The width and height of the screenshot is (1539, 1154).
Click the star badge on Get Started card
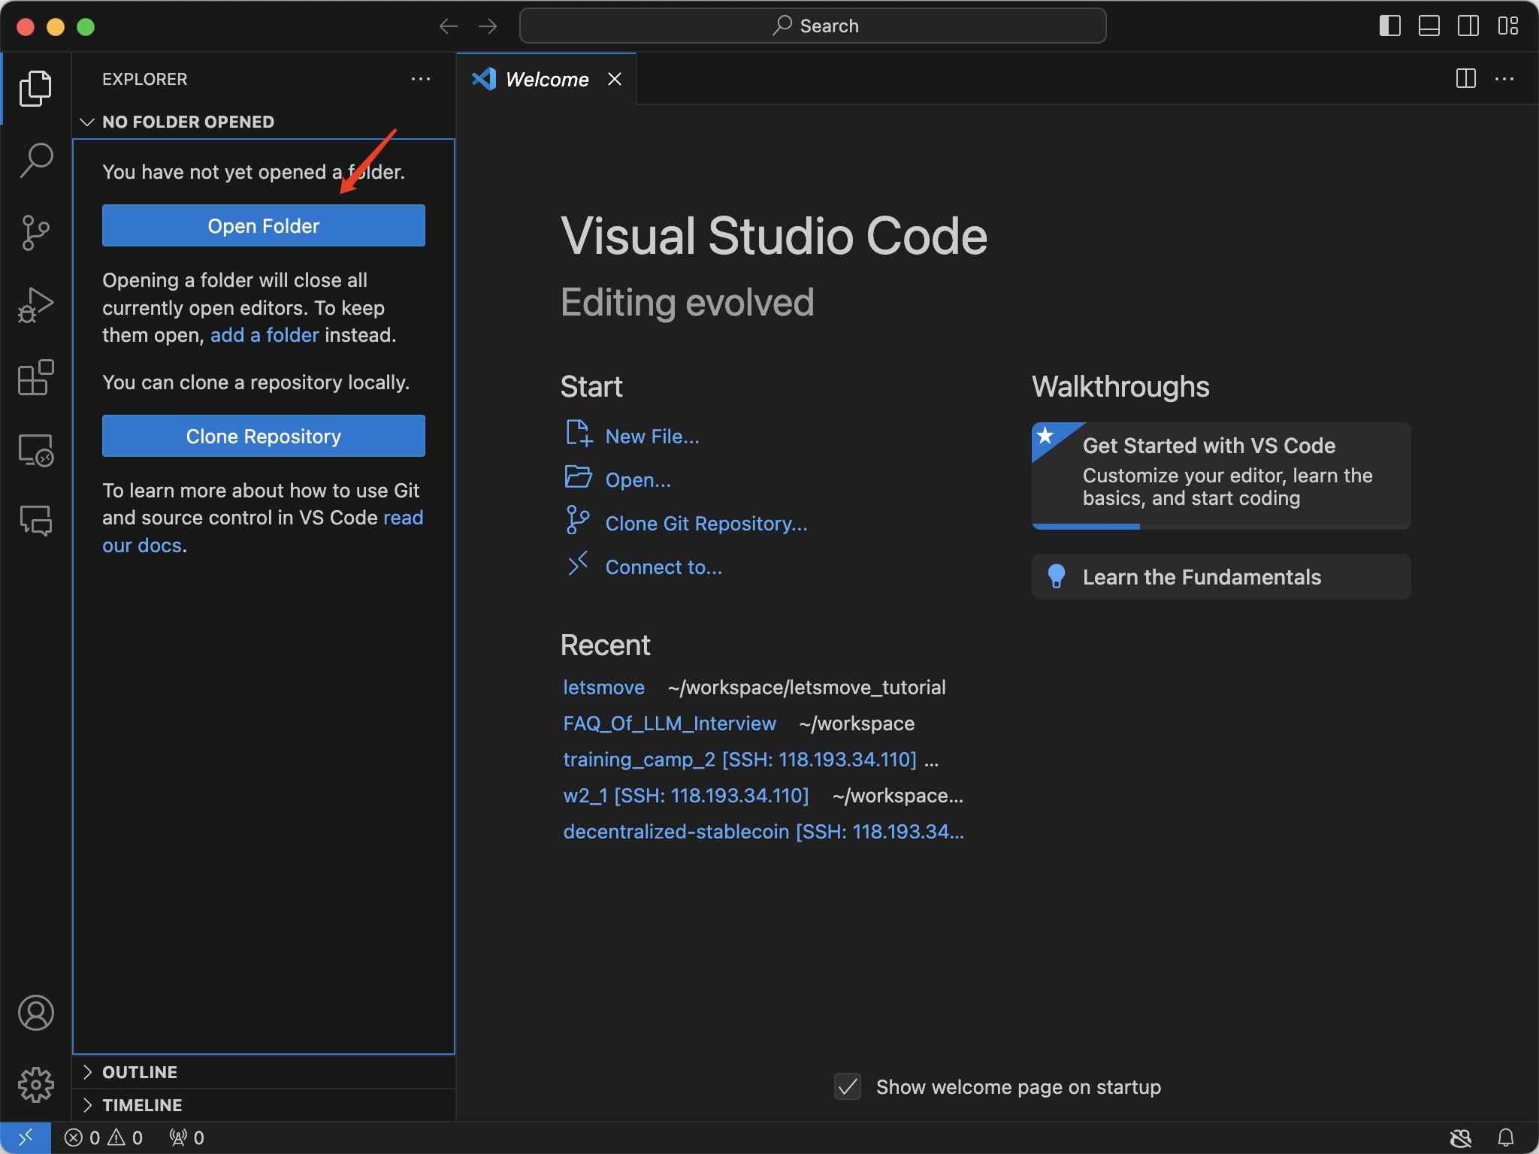pos(1045,435)
